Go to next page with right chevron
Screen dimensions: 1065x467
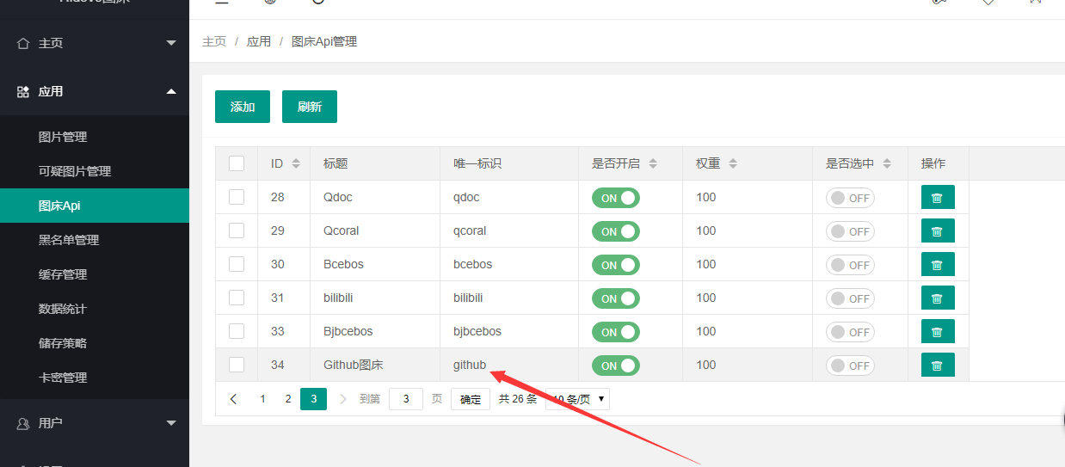point(343,399)
